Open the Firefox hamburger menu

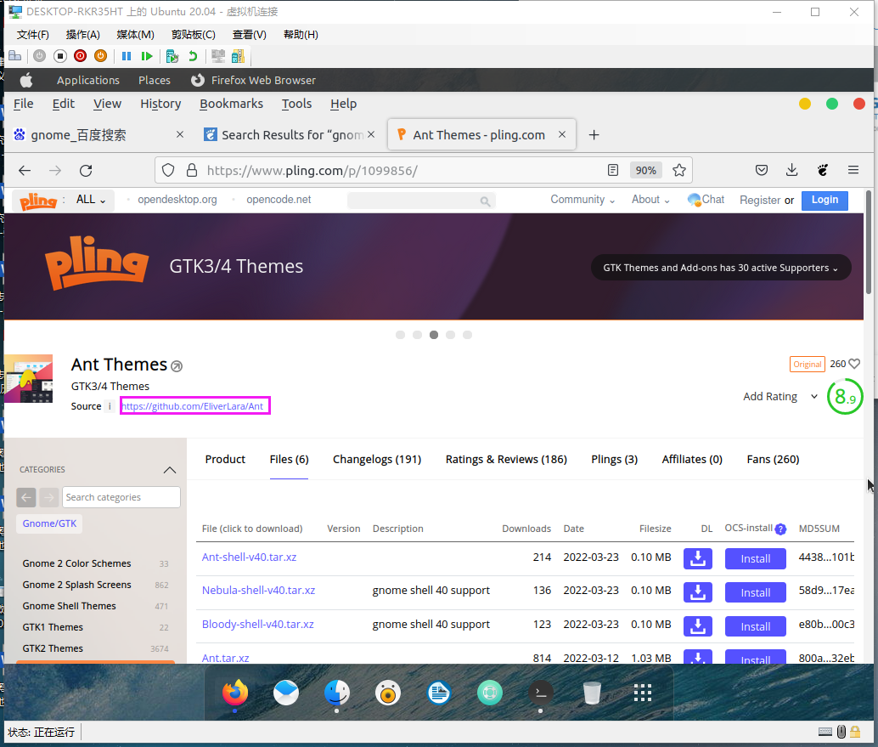(853, 170)
